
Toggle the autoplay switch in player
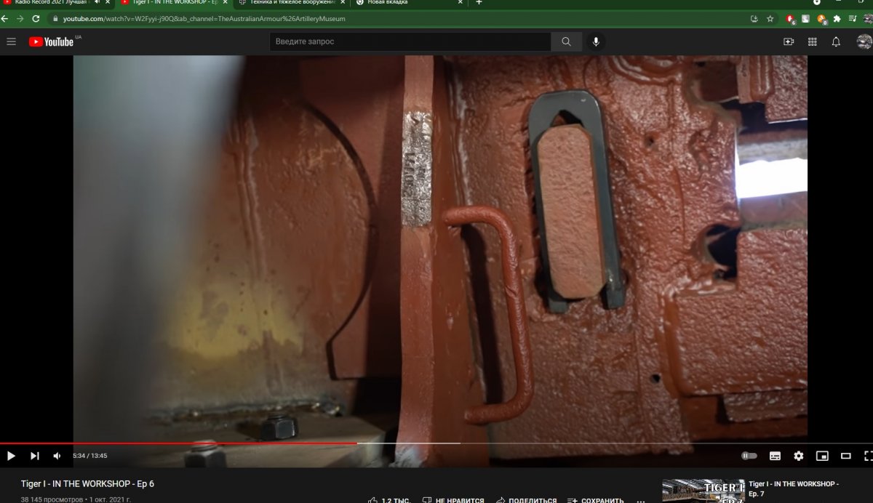click(x=749, y=456)
